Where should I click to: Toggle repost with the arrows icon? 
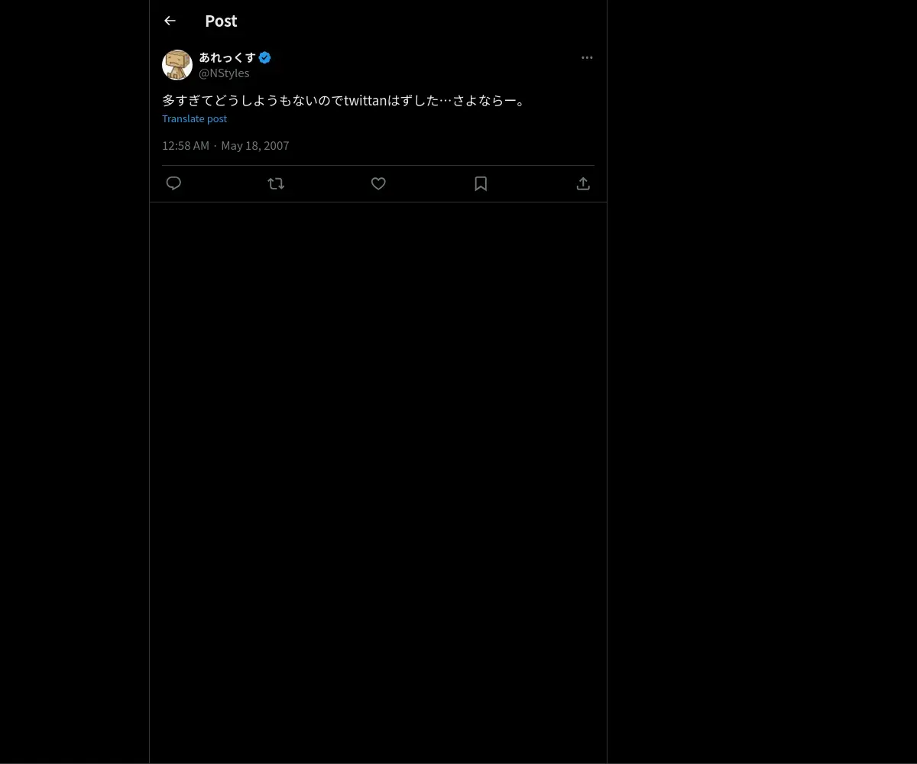pyautogui.click(x=276, y=183)
